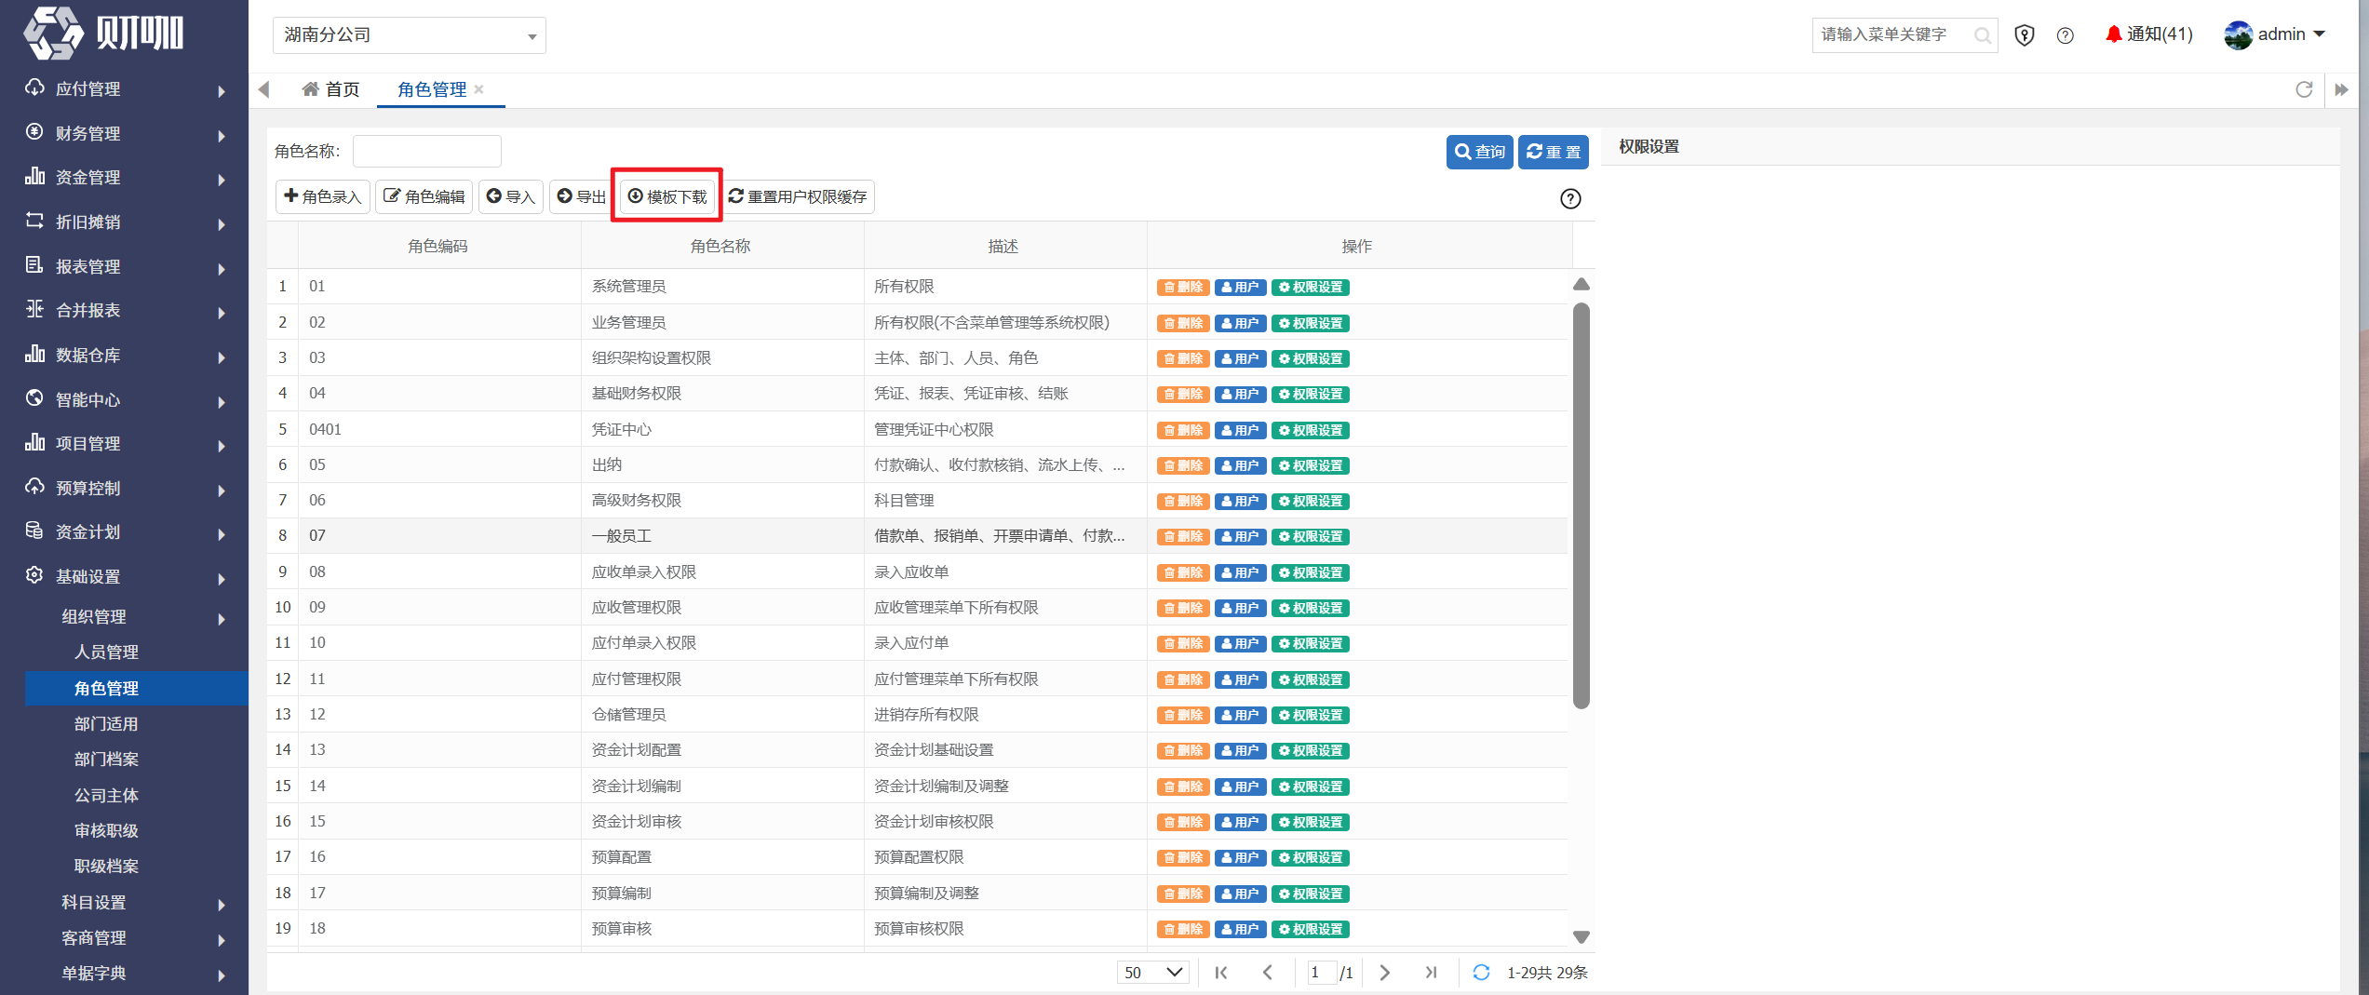The image size is (2369, 995).
Task: Click the pagination reload icon
Action: point(1481,973)
